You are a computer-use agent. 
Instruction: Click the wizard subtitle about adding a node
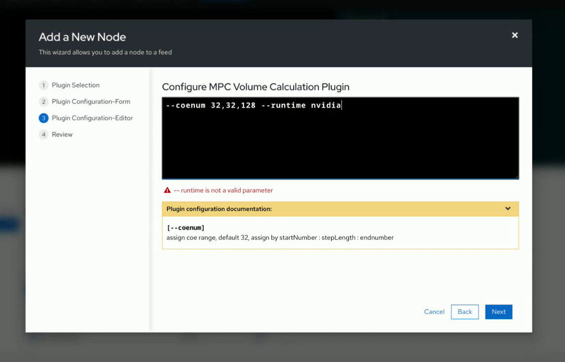point(105,52)
